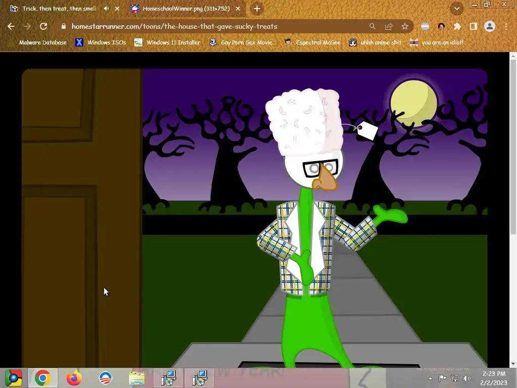Open the Extensions puzzle menu
Image resolution: width=517 pixels, height=388 pixels.
tap(457, 26)
